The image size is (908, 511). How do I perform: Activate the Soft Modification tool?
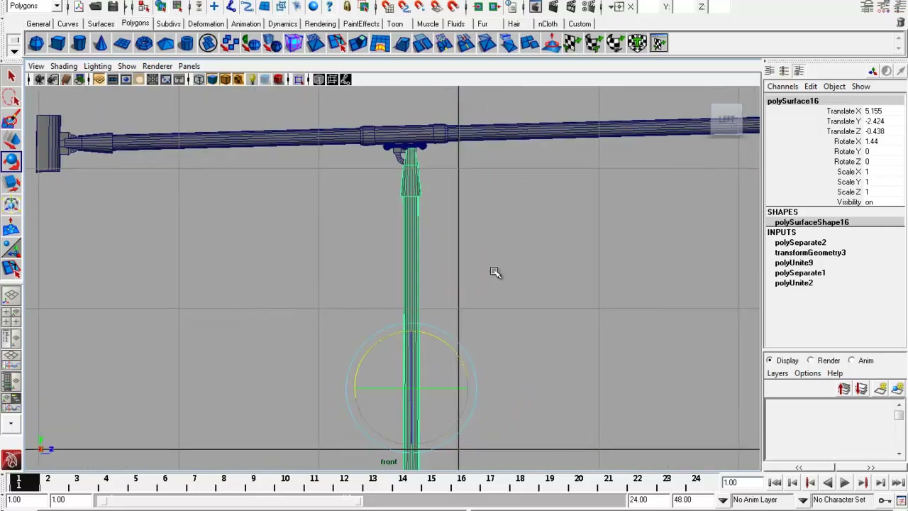[x=11, y=226]
